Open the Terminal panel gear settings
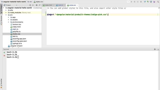The height and width of the screenshot is (90, 160). pos(155,49)
